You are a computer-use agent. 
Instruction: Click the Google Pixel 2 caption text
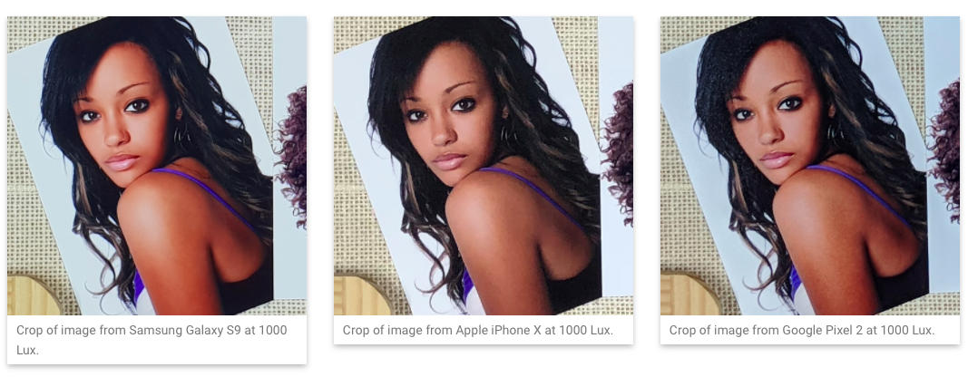tap(802, 330)
